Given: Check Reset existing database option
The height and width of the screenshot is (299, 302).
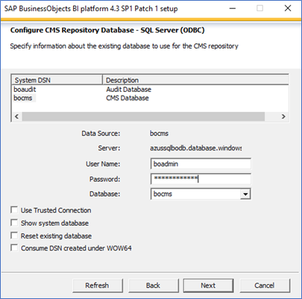Looking at the screenshot, I should [14, 235].
